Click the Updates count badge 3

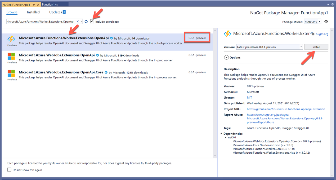[x=64, y=12]
